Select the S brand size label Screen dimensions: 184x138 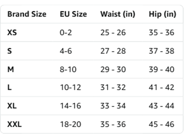click(10, 51)
